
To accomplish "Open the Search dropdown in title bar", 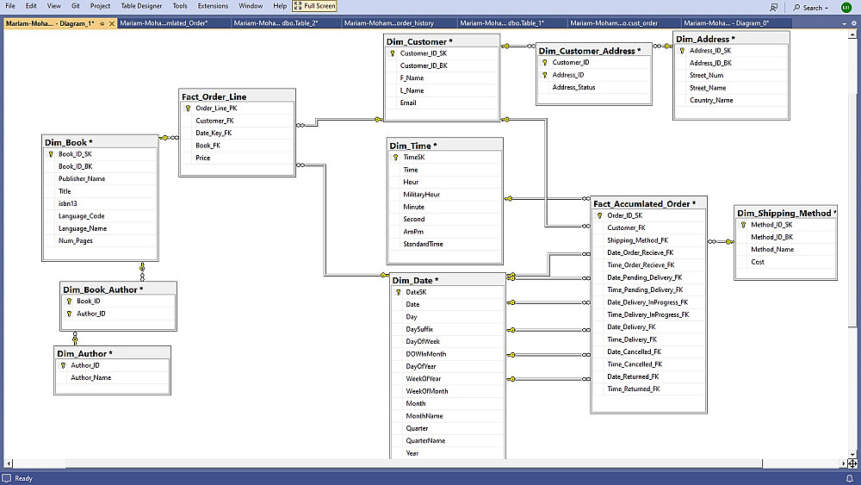I will (x=811, y=8).
